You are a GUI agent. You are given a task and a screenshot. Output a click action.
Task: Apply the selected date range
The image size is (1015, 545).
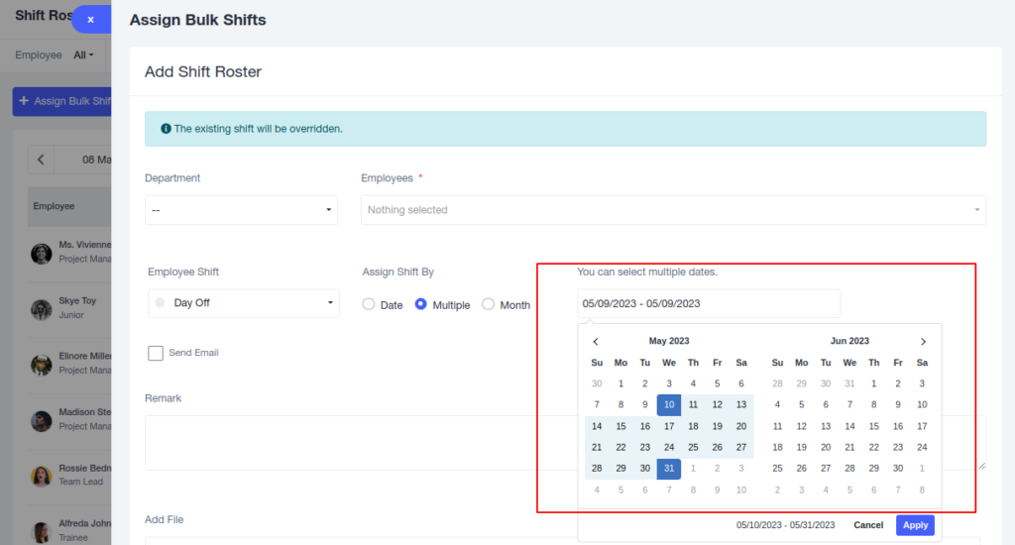click(x=915, y=525)
